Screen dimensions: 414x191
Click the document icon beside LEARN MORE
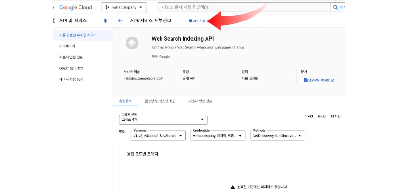tap(306, 80)
